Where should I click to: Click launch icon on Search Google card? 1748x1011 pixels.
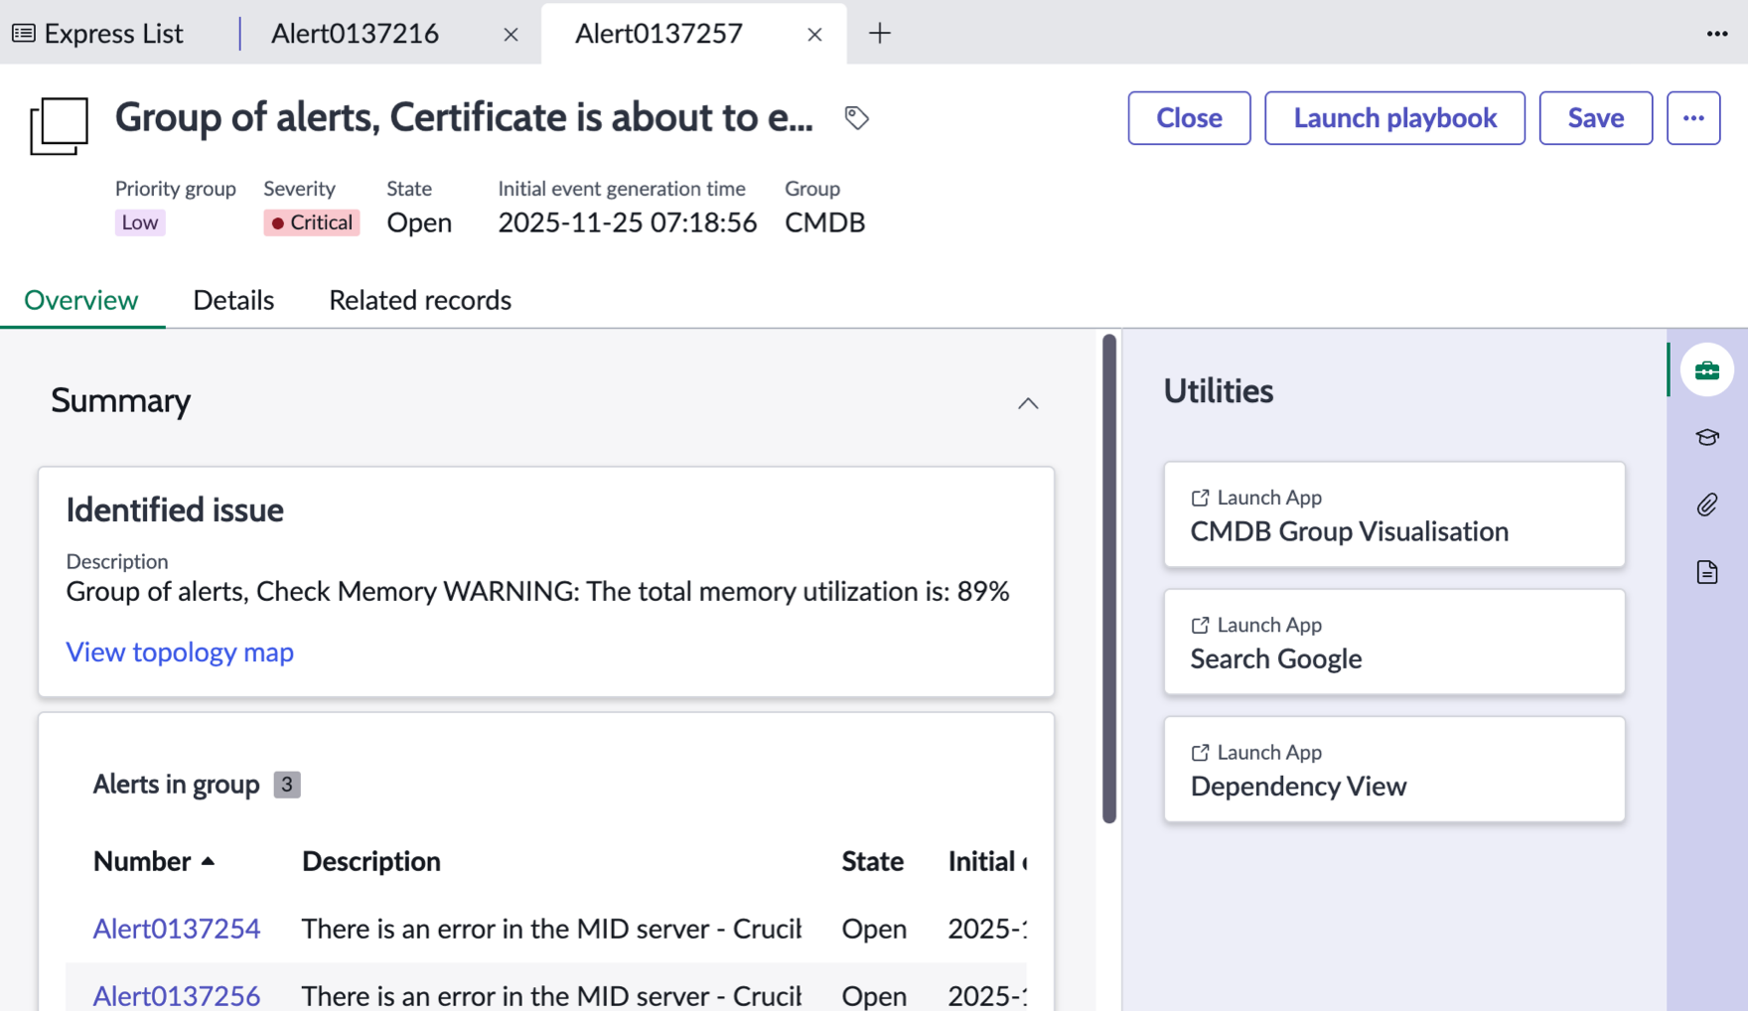click(1200, 625)
